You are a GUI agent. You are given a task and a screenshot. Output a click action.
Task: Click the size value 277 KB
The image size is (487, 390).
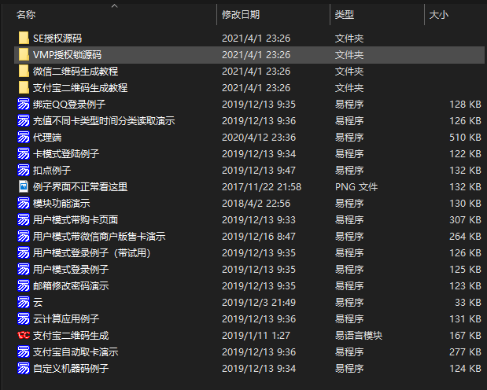click(x=465, y=351)
